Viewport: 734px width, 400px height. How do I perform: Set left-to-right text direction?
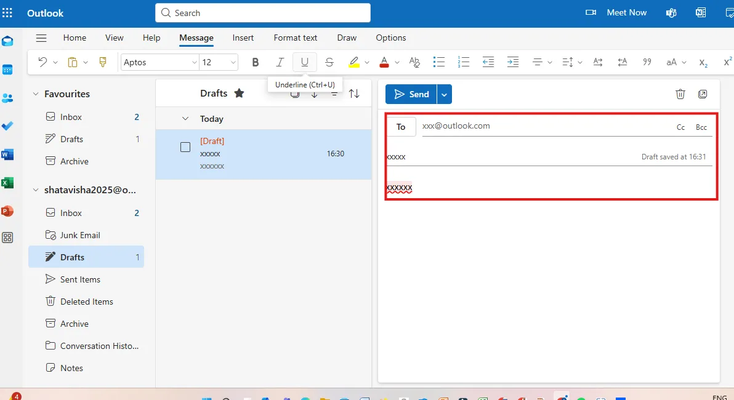(x=598, y=62)
